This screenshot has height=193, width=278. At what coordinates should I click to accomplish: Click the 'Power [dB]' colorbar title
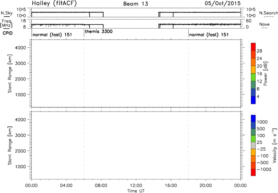(265, 74)
